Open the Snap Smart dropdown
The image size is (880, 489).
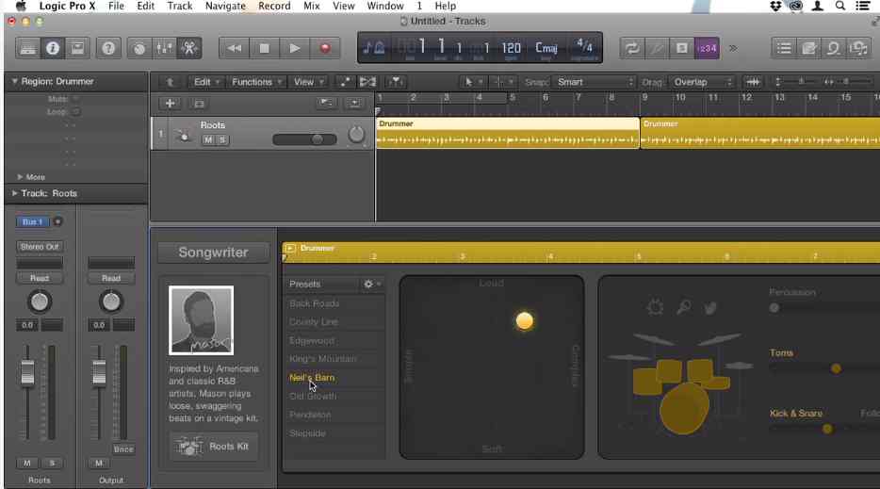tap(594, 82)
